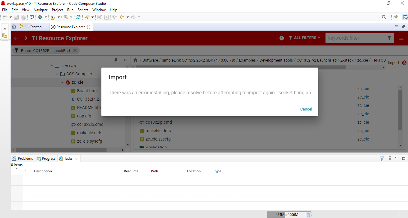The image size is (408, 218).
Task: Select app.cfg in the tree
Action: click(84, 116)
